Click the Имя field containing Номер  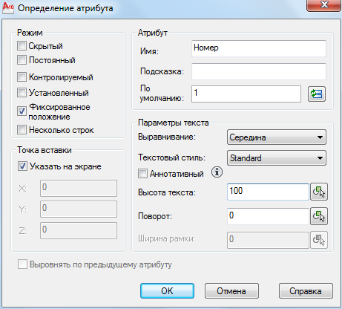point(259,48)
